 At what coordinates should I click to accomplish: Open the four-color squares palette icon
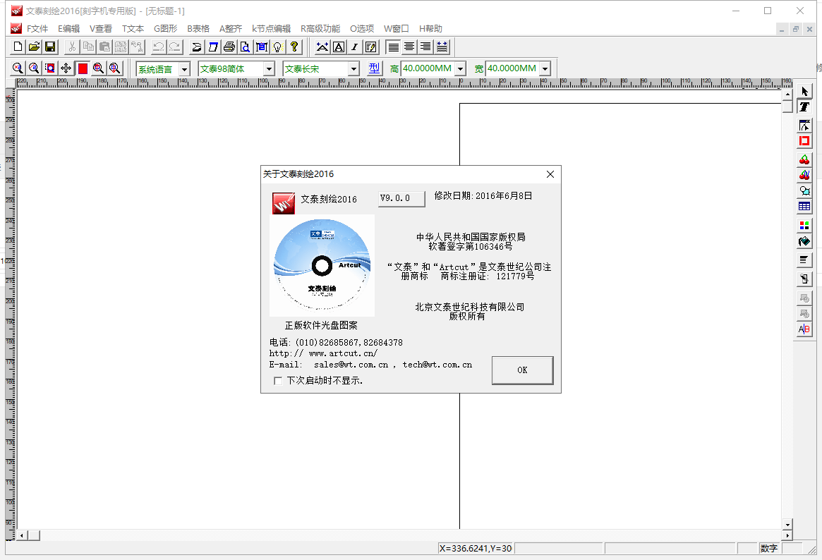coord(804,225)
